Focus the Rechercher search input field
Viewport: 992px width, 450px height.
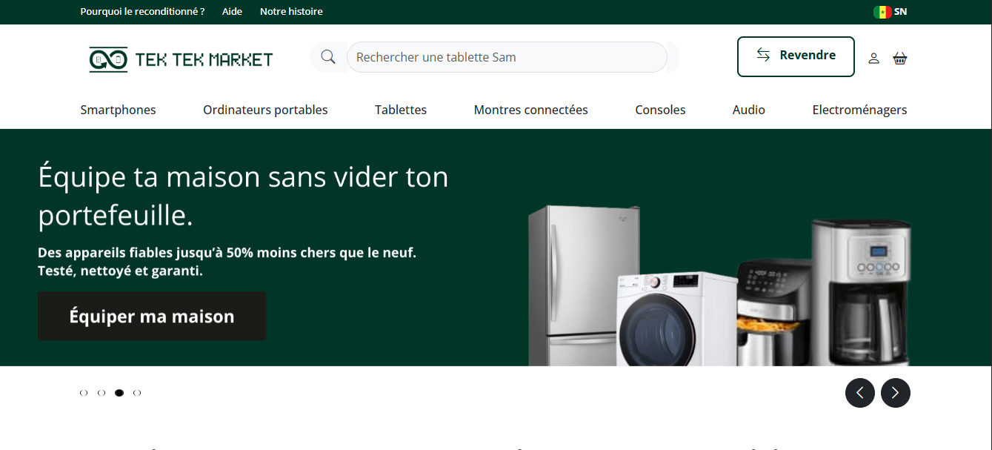[x=507, y=57]
